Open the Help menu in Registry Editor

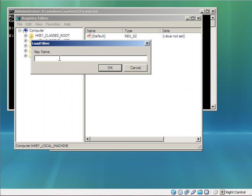tap(67, 24)
